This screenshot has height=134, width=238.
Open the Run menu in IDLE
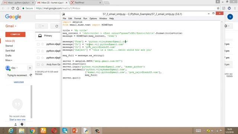[85, 18]
